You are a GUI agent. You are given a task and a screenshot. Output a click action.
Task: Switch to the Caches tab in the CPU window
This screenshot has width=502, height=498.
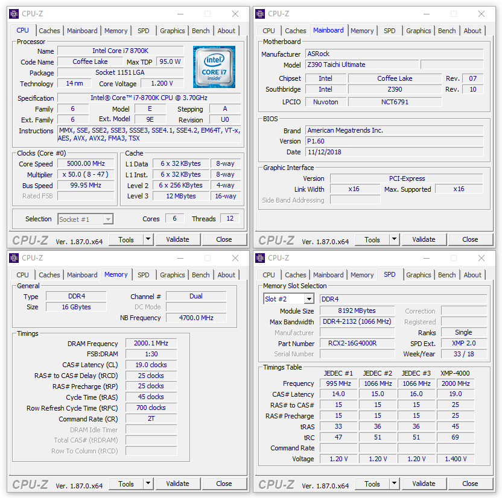coord(49,31)
